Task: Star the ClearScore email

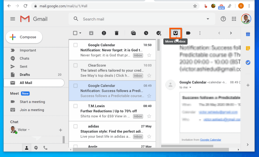Action: pyautogui.click(x=149, y=76)
